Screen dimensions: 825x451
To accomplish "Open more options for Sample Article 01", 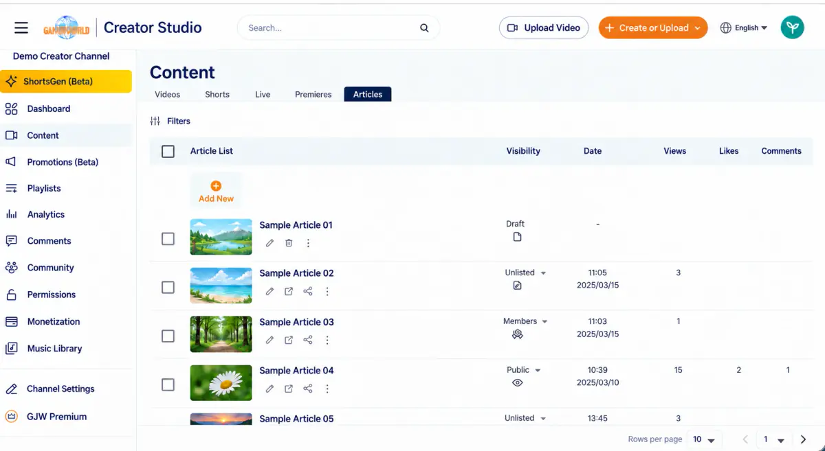I will point(308,243).
